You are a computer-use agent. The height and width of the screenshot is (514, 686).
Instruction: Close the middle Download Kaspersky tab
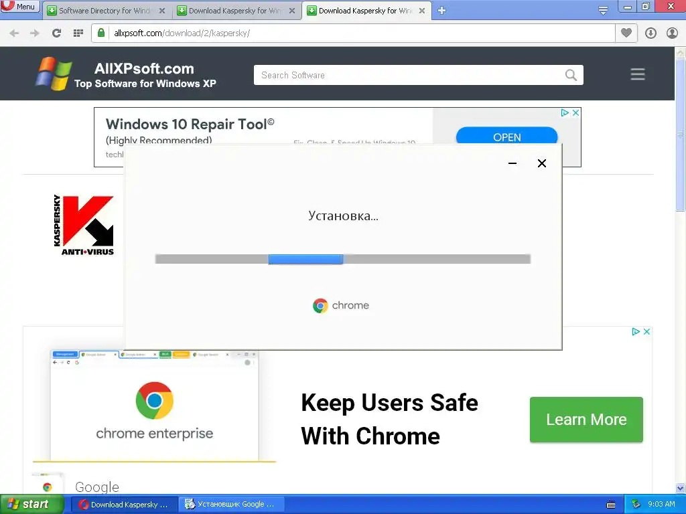(x=292, y=11)
